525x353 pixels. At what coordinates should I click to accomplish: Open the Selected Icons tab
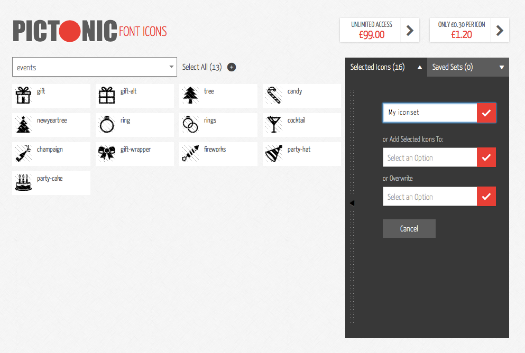pyautogui.click(x=378, y=67)
